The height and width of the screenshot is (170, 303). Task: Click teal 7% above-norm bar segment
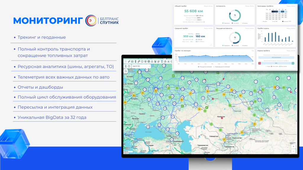click(x=293, y=63)
